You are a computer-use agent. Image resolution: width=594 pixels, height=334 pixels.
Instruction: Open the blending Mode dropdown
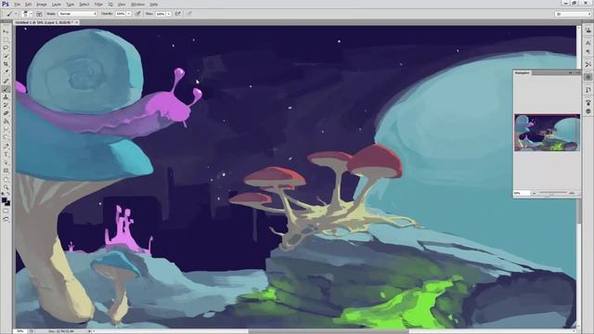point(78,14)
